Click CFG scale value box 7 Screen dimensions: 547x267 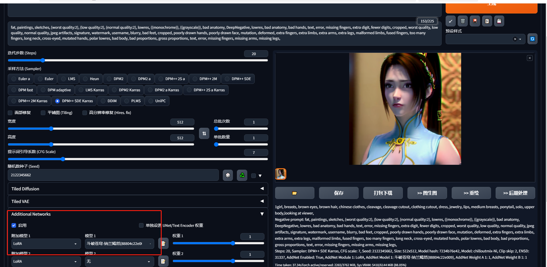click(x=256, y=152)
